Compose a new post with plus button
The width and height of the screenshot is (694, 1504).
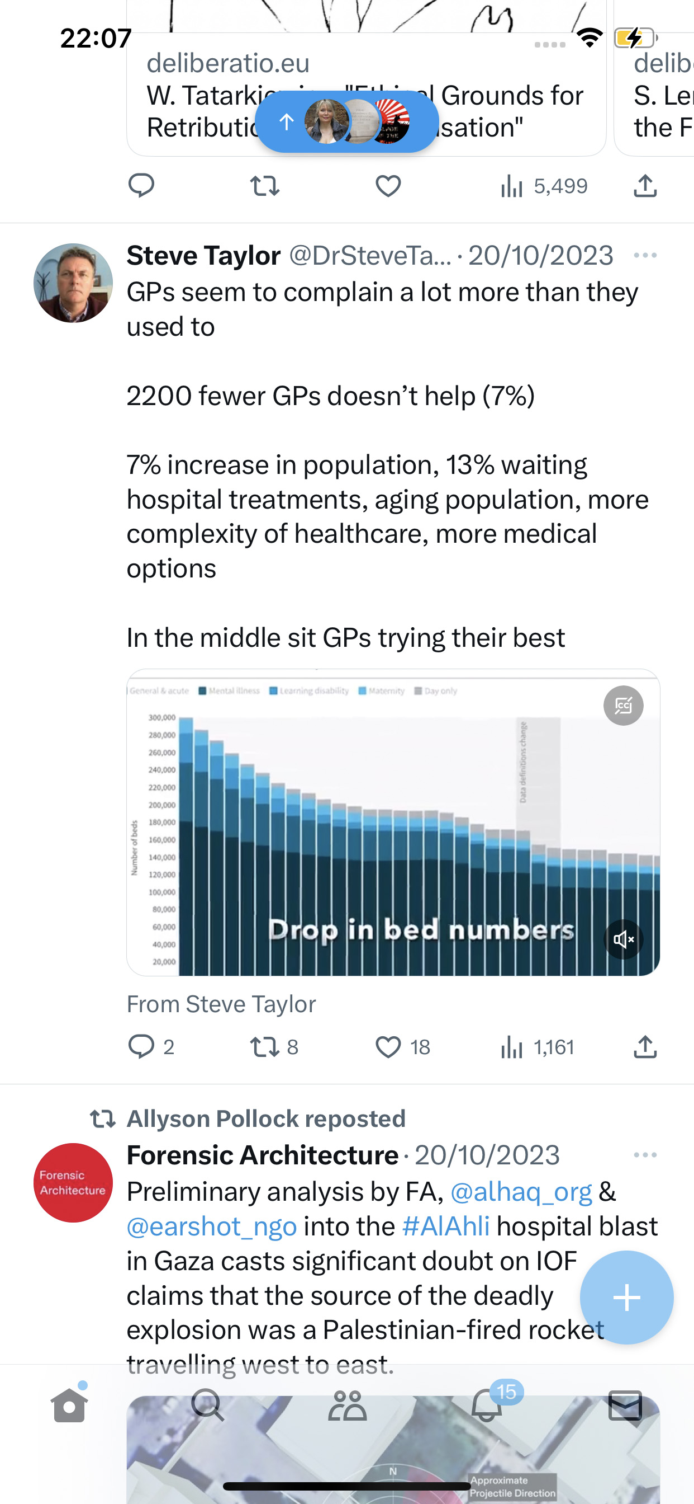point(626,1298)
